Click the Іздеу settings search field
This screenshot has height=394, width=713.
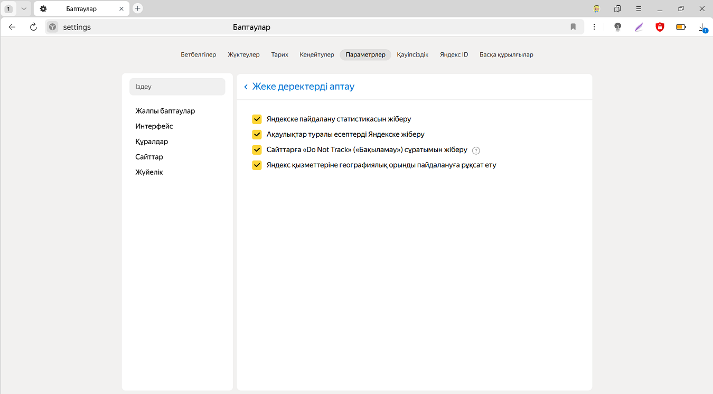177,87
